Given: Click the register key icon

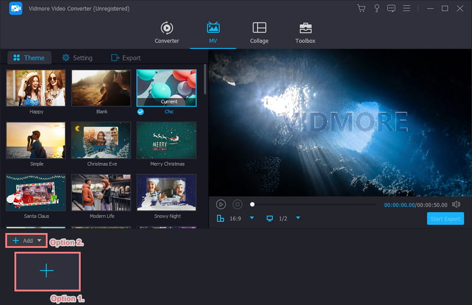Looking at the screenshot, I should (376, 8).
